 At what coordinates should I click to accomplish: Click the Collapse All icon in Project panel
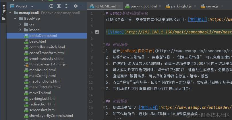[x=66, y=6]
